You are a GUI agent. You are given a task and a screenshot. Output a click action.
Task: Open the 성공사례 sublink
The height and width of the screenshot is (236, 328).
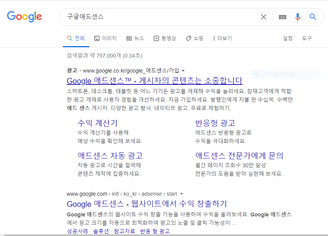(77, 231)
